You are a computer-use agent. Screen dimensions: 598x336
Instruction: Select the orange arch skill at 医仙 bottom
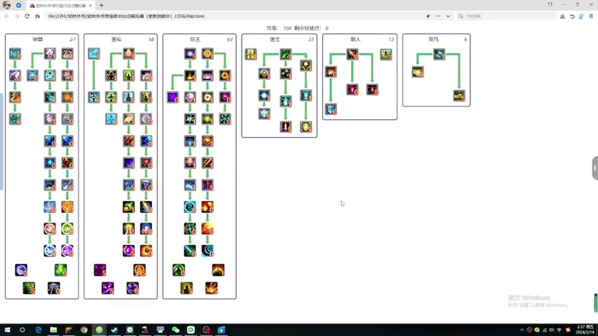[140, 270]
